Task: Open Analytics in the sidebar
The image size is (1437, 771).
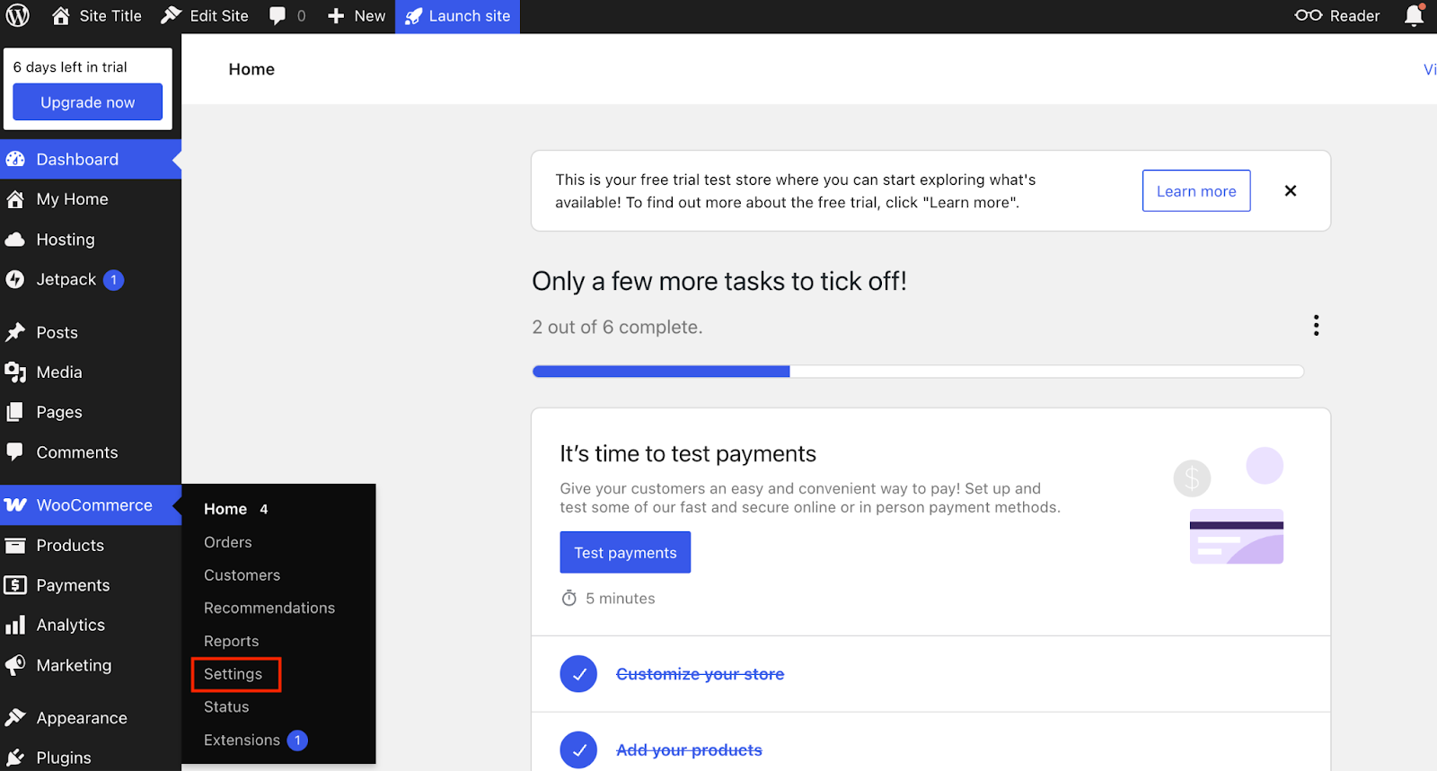Action: pos(70,625)
